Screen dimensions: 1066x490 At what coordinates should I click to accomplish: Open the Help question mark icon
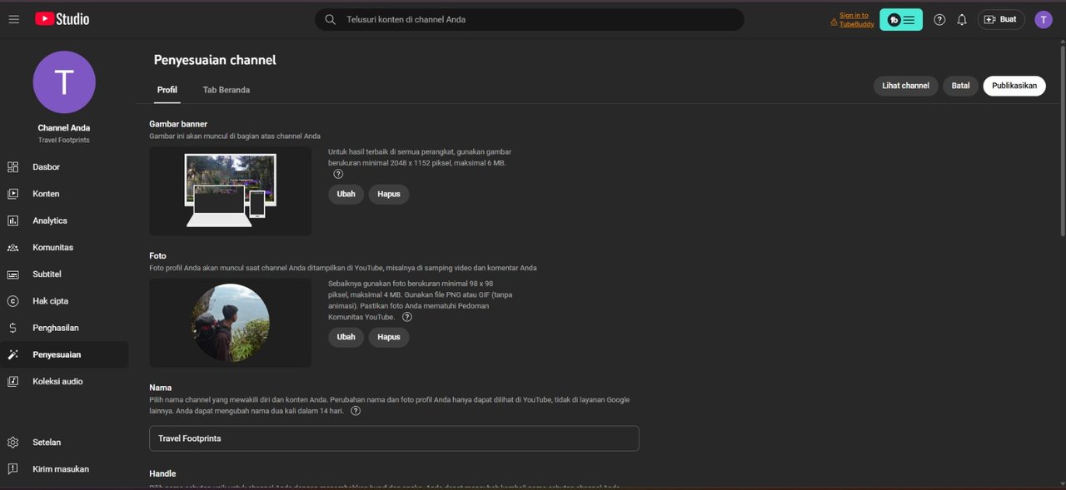point(939,19)
